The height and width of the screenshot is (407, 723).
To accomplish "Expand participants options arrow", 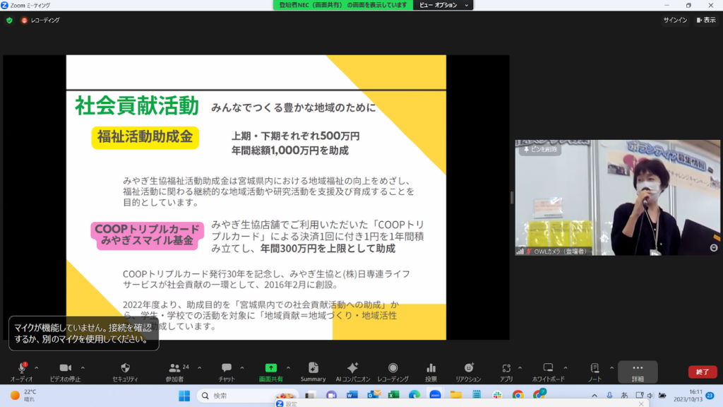I will [x=200, y=367].
